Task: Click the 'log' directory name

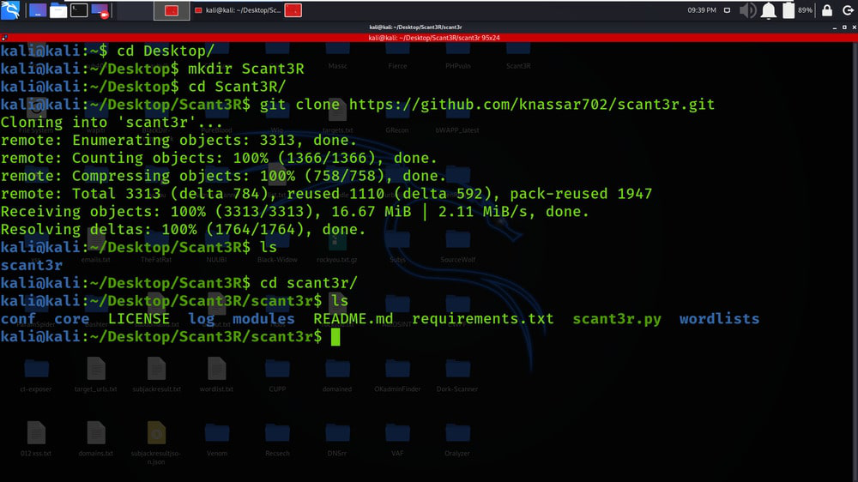Action: click(202, 320)
